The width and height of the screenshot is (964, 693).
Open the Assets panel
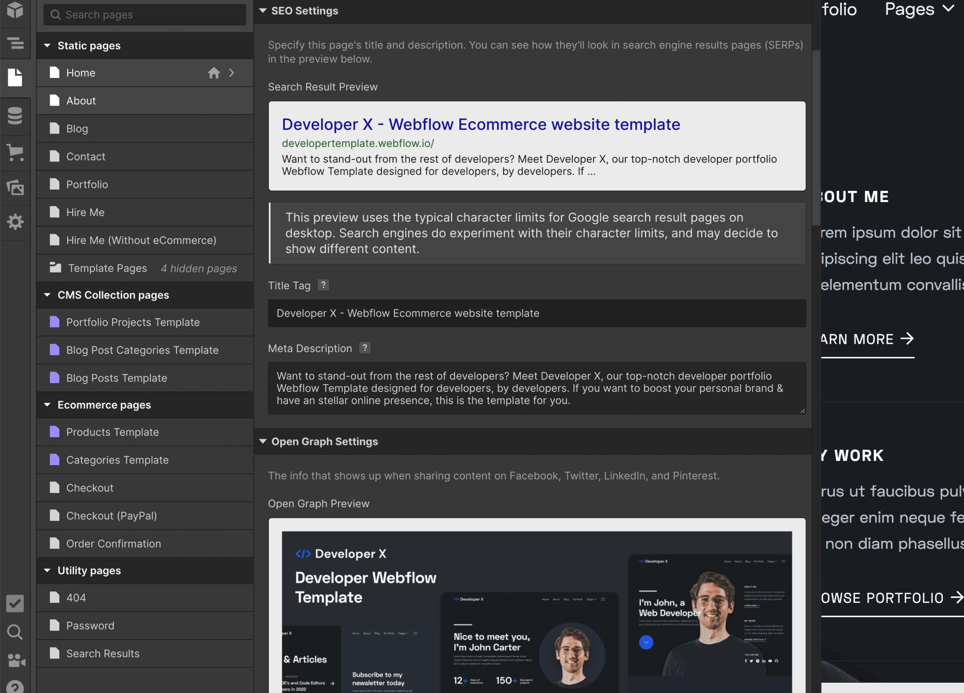pos(14,188)
